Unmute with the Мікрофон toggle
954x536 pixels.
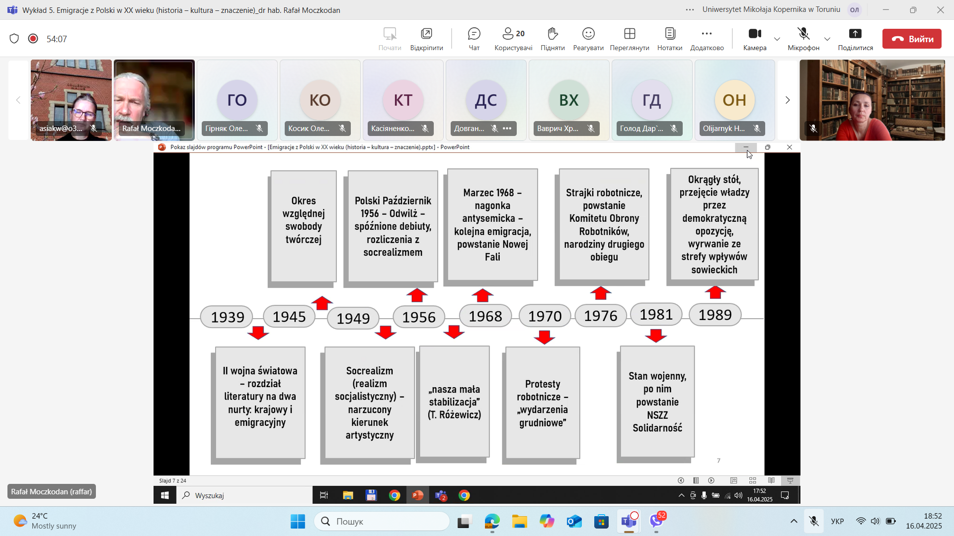tap(803, 39)
